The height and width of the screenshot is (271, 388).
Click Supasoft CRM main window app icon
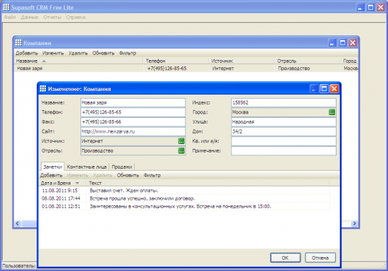click(6, 7)
